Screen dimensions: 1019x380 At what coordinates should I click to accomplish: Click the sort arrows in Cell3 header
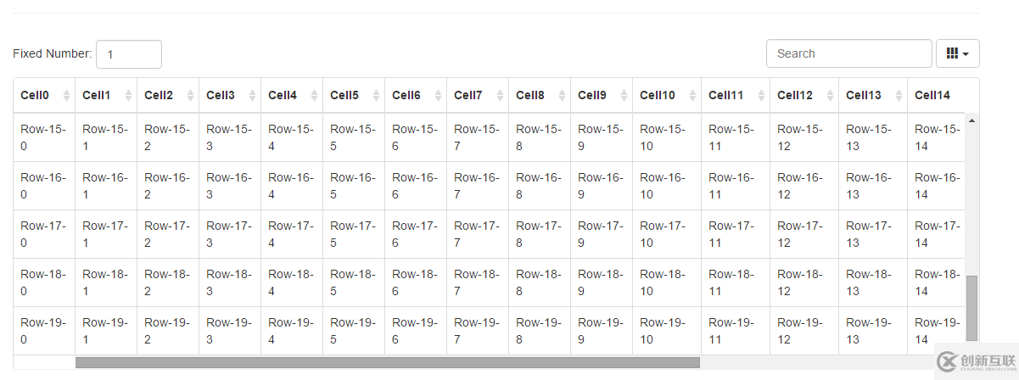[x=253, y=96]
